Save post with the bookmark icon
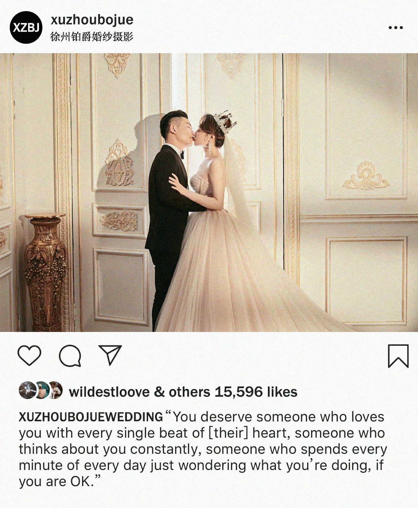Viewport: 418px width, 508px height. [x=398, y=356]
